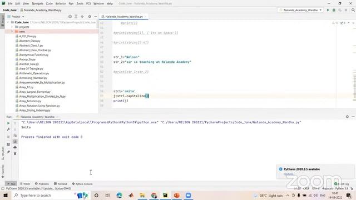Start debugging with the green bug icon
356x200 pixels.
tap(334, 10)
